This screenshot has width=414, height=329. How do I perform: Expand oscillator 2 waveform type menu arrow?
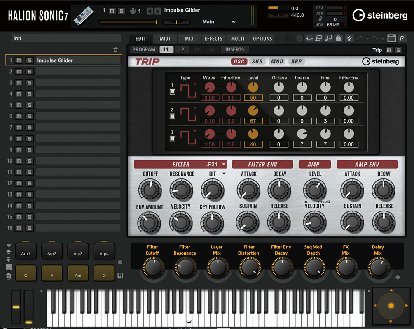pyautogui.click(x=195, y=108)
